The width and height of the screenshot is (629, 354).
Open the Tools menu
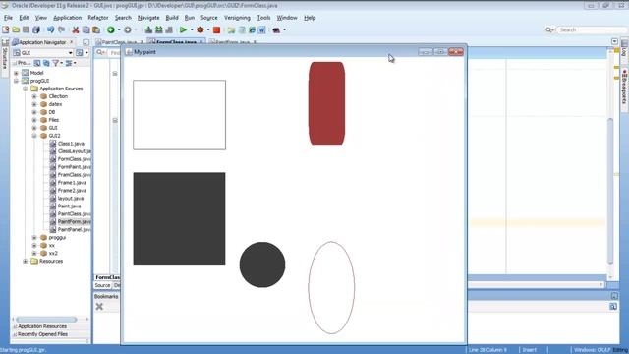(263, 18)
